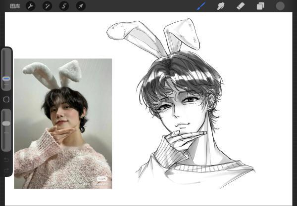
Task: Tap the redo arrow on sidebar
Action: [x=6, y=170]
